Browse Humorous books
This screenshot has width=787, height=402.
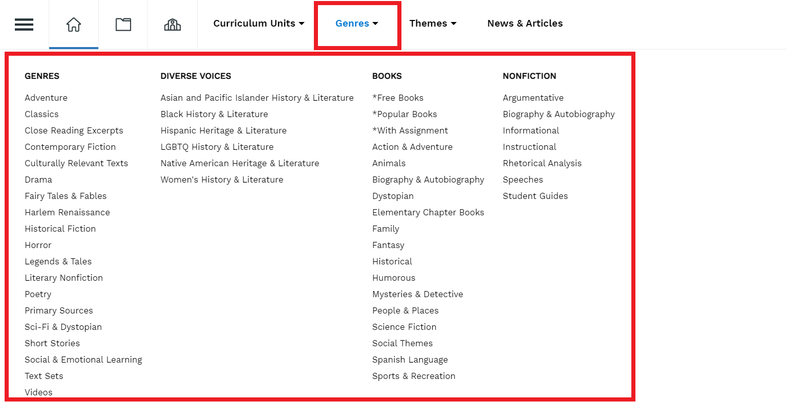click(394, 278)
